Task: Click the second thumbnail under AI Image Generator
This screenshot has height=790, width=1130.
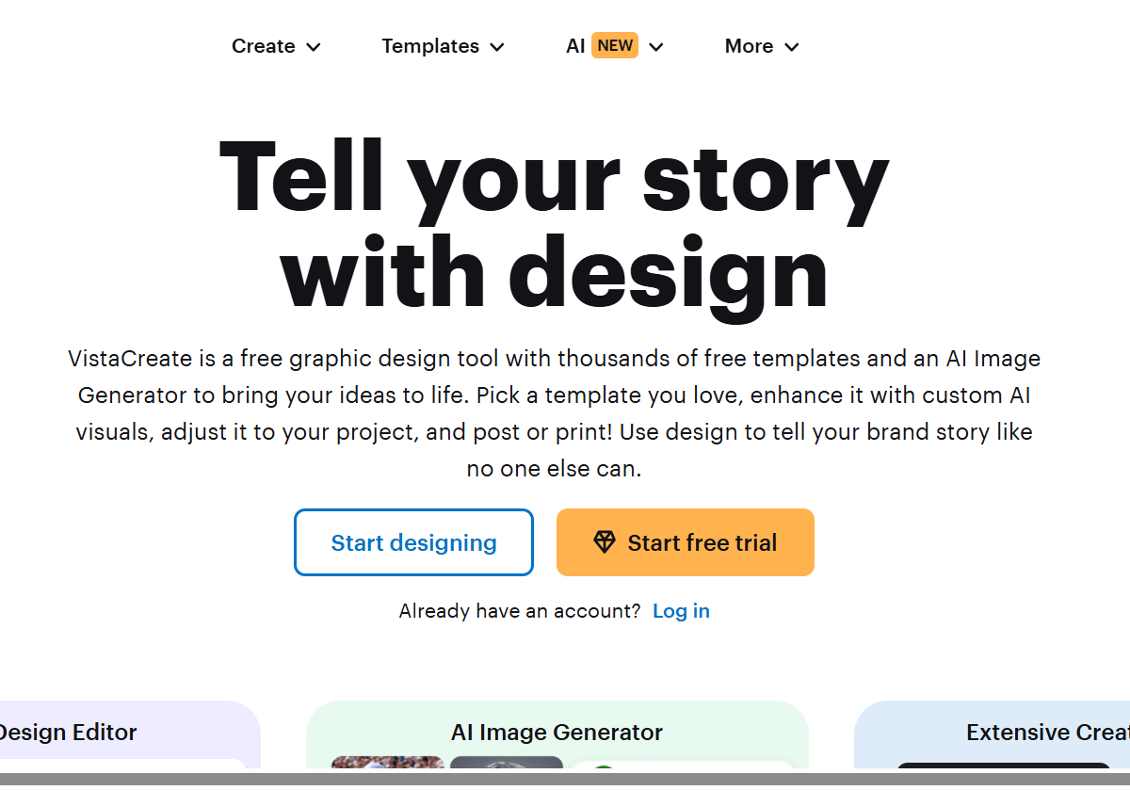Action: click(x=506, y=764)
